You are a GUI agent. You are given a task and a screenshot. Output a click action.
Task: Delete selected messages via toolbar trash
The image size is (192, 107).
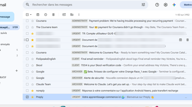point(53,15)
